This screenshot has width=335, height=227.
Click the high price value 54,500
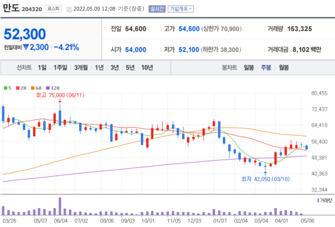(189, 29)
